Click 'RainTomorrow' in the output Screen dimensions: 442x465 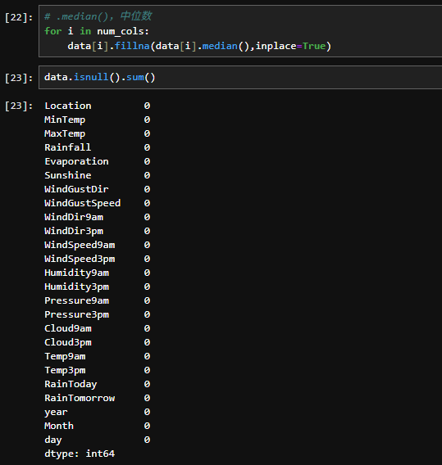80,398
